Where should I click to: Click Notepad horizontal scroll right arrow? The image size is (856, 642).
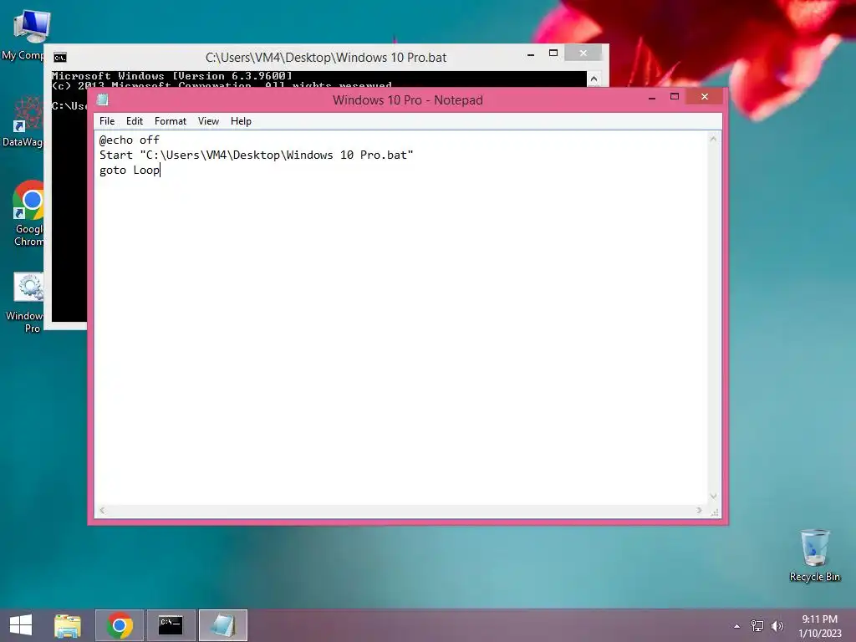pos(700,511)
